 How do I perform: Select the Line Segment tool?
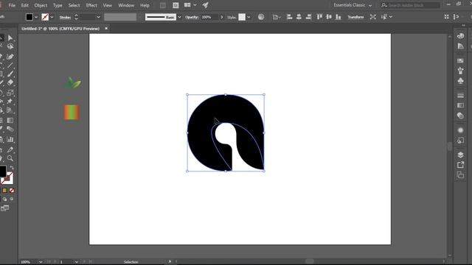10,66
